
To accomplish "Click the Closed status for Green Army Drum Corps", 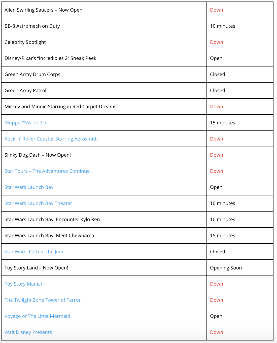I will (217, 74).
